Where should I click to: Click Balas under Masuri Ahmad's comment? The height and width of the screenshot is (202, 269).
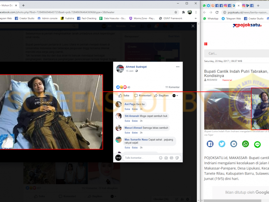tap(135, 133)
